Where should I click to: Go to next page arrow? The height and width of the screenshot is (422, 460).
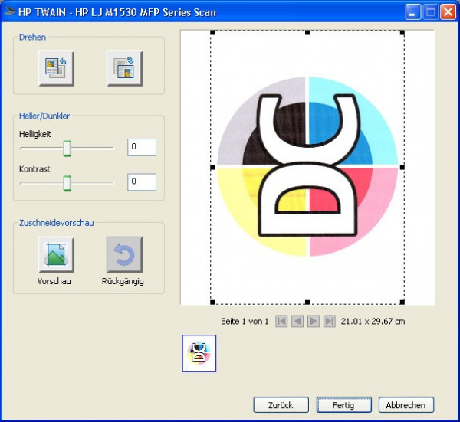[x=314, y=322]
